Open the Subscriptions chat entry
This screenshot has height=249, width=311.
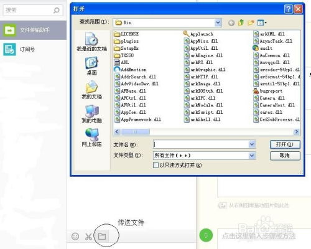click(33, 49)
